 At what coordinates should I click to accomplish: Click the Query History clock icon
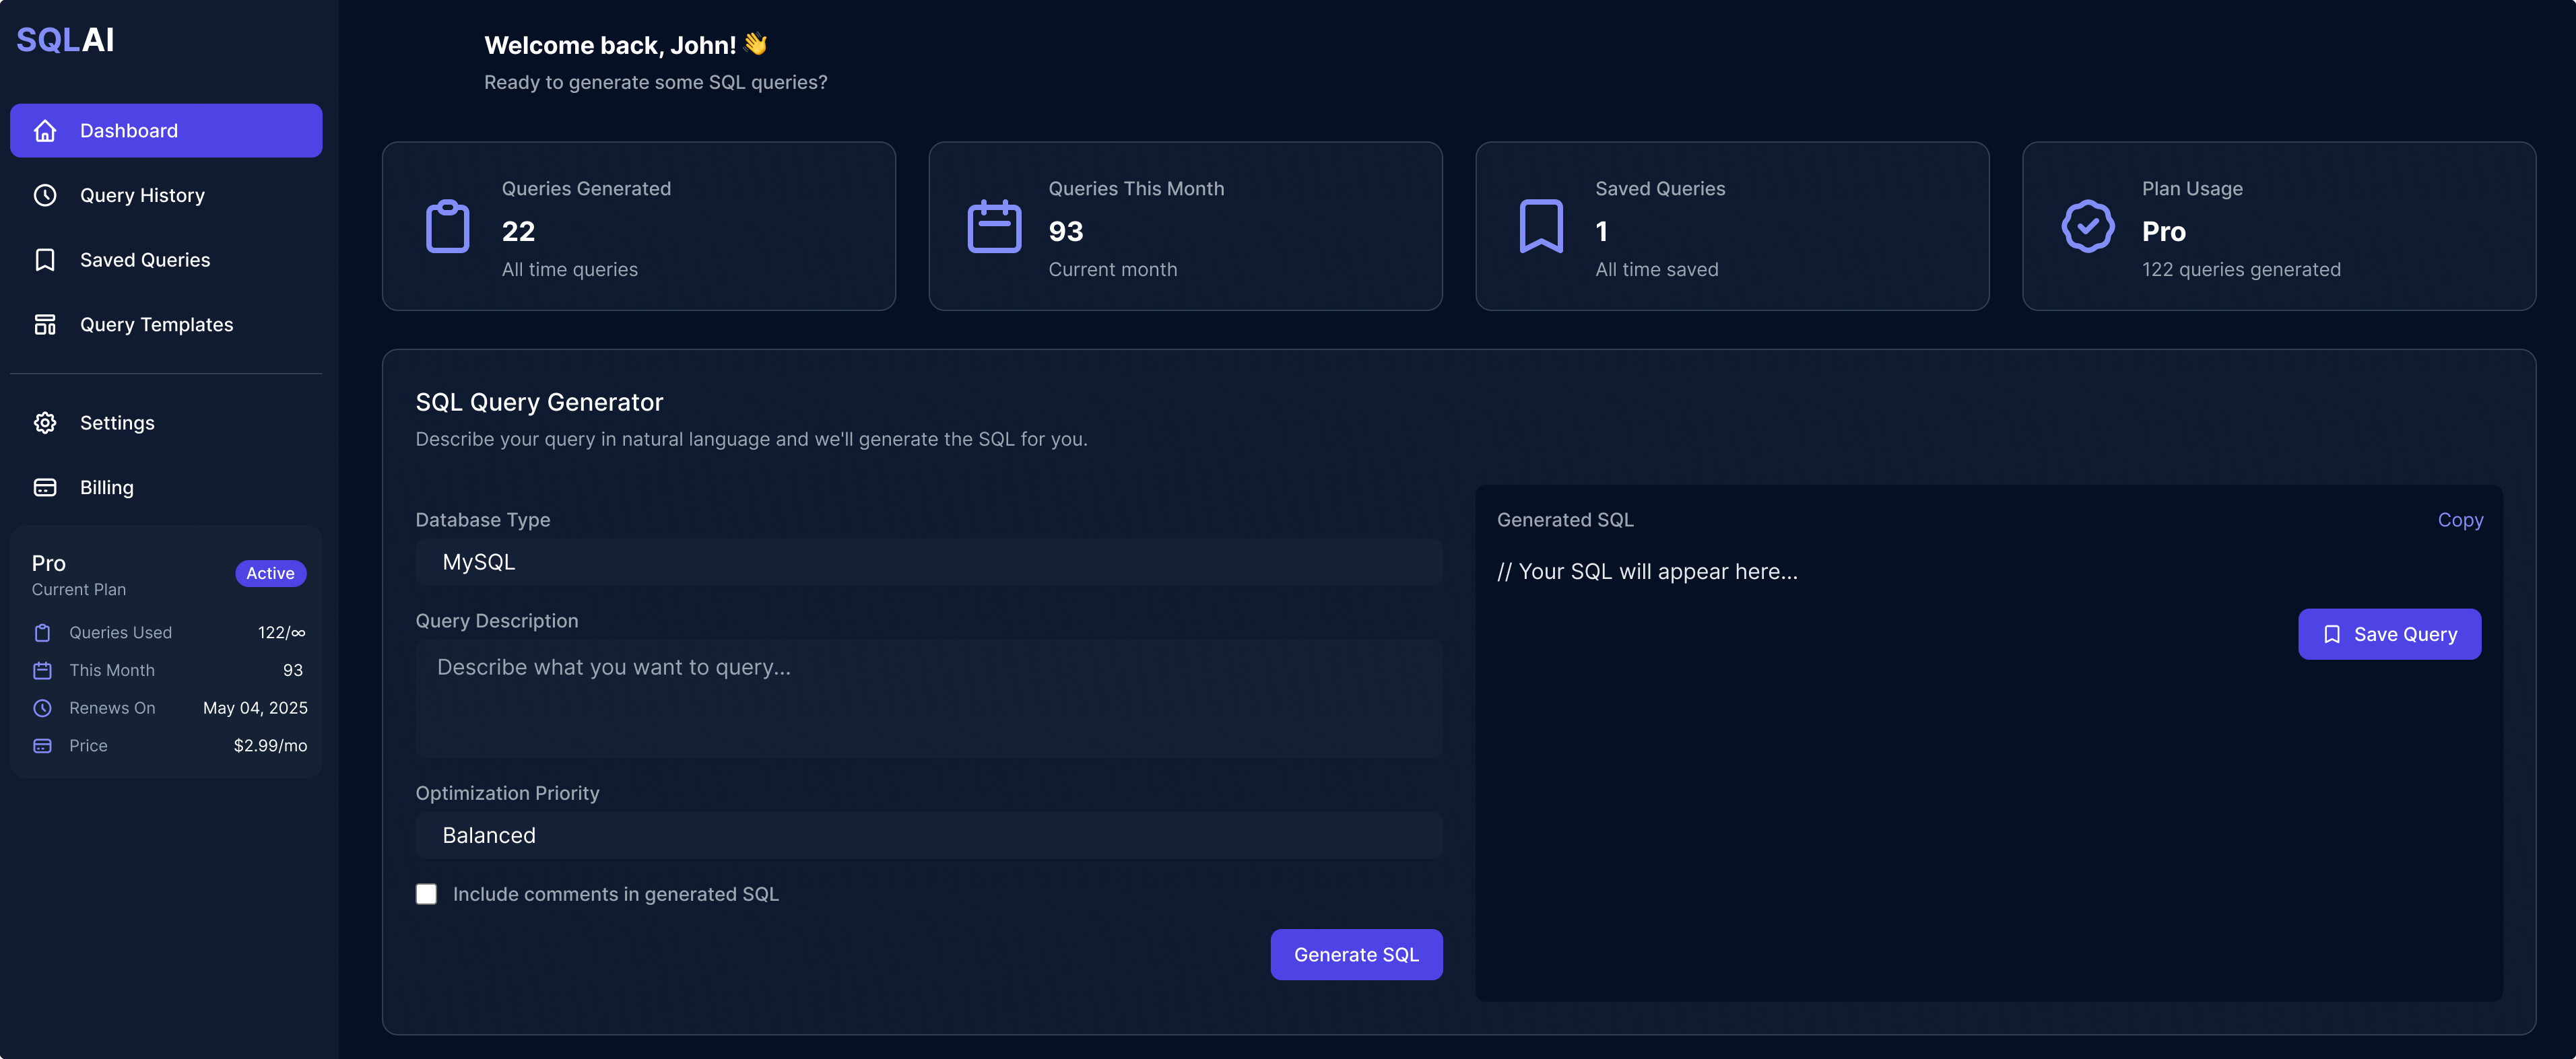45,195
